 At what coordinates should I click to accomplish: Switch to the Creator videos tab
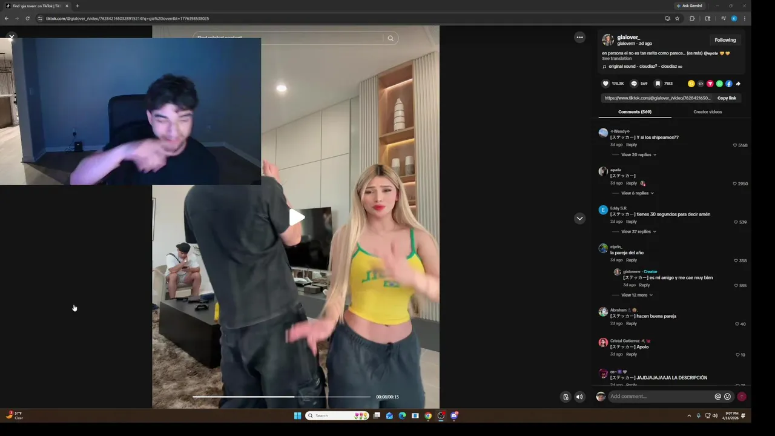click(707, 112)
